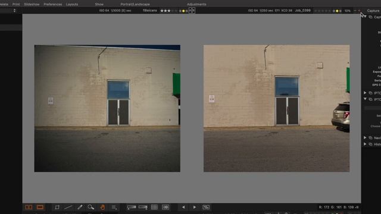The width and height of the screenshot is (381, 214).
Task: Switch to the side-by-side compare view icon
Action: pyautogui.click(x=29, y=207)
